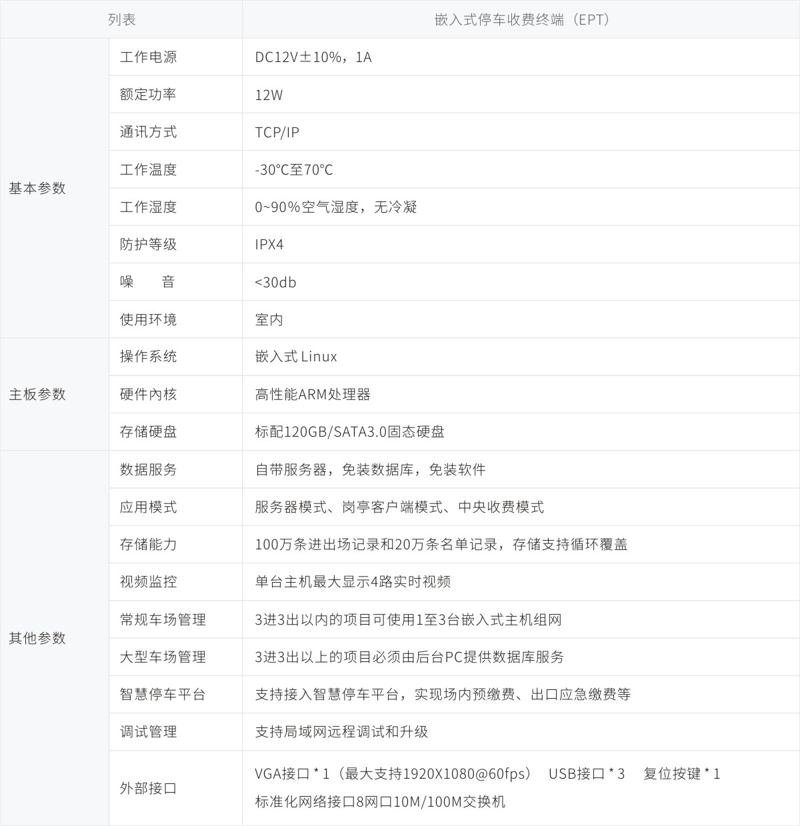Select the 基本参数 category cell

[x=37, y=189]
